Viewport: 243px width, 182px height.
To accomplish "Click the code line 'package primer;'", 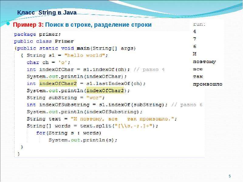I will click(37, 34).
